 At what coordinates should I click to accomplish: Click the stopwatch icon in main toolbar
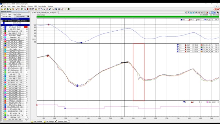tap(39, 9)
